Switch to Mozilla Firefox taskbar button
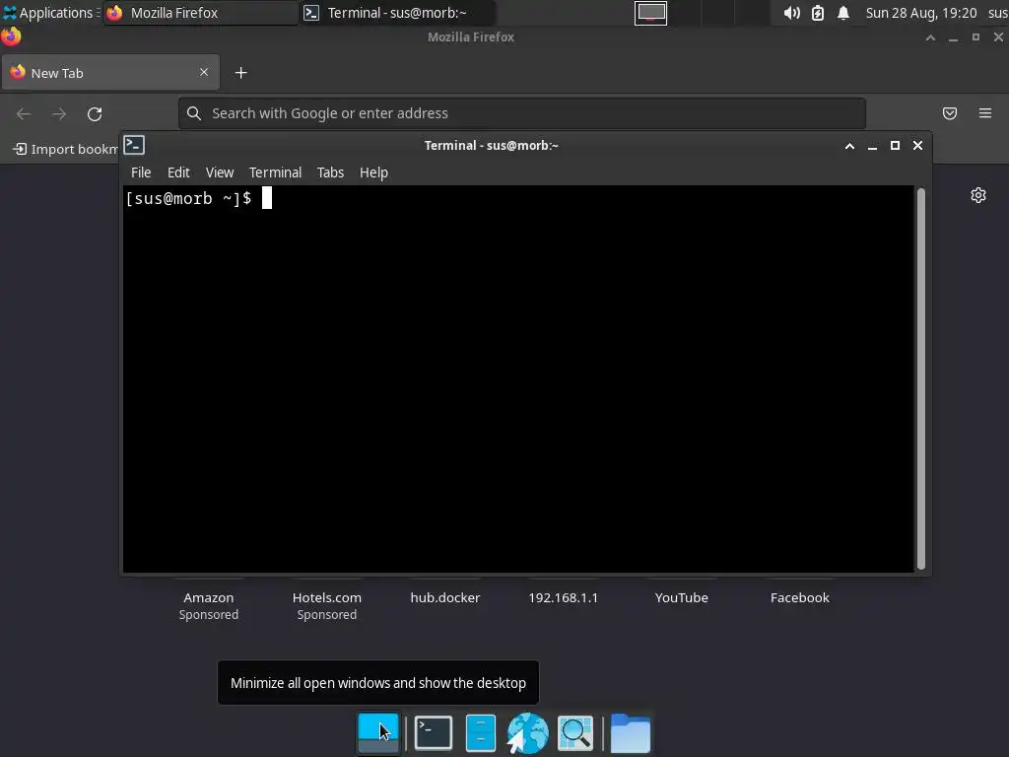 (x=200, y=13)
